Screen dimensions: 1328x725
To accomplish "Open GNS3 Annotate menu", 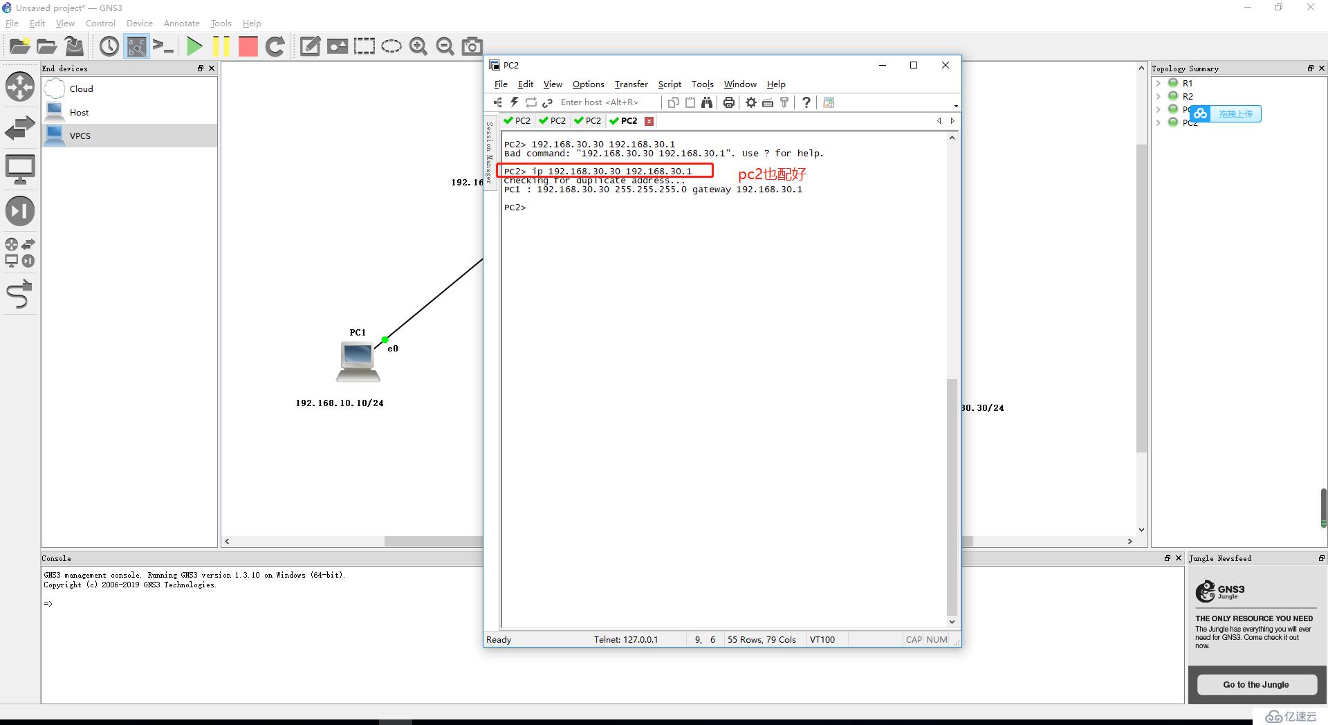I will point(181,23).
